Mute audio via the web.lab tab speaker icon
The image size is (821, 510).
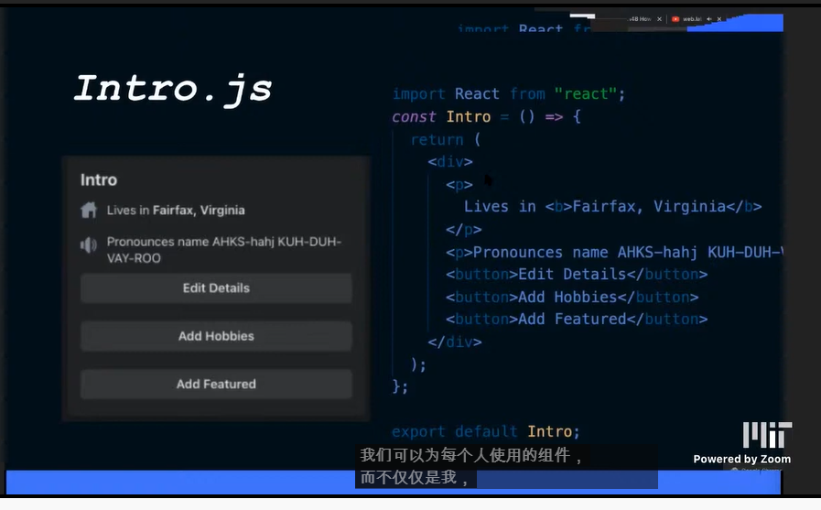[709, 19]
